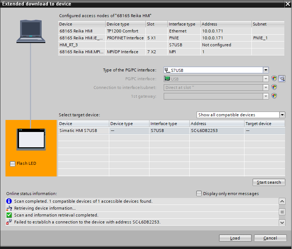Check Display only error messages
This screenshot has width=292, height=249.
[199, 194]
